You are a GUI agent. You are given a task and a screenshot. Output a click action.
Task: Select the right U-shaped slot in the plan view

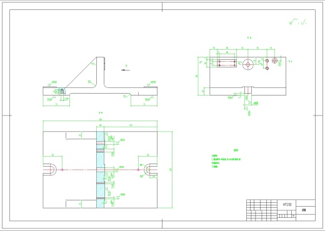(x=151, y=170)
